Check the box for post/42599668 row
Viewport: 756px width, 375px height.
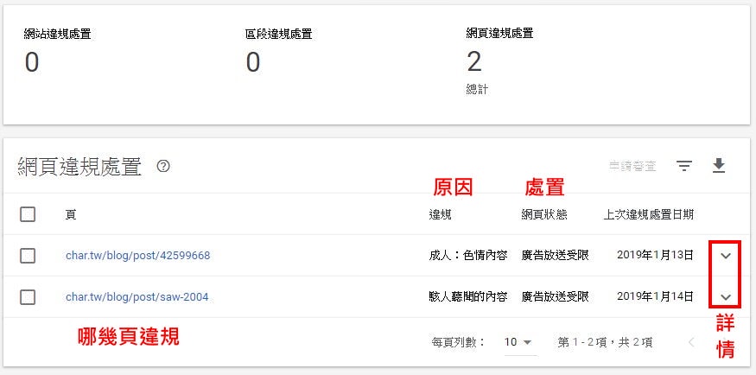[x=28, y=256]
